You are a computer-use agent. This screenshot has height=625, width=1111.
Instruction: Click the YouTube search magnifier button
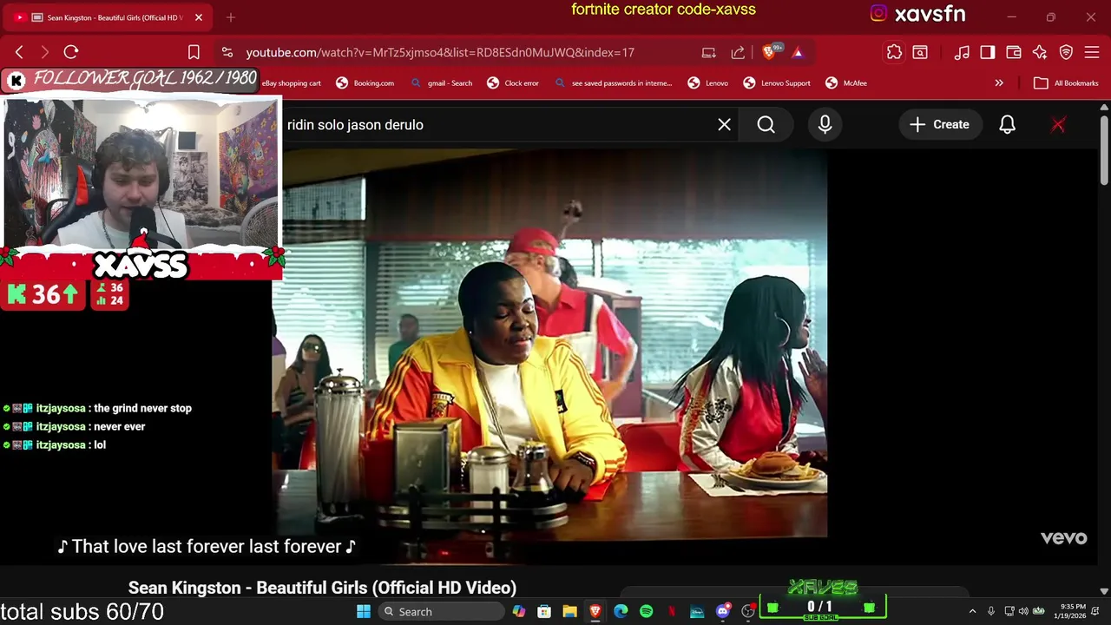point(766,125)
